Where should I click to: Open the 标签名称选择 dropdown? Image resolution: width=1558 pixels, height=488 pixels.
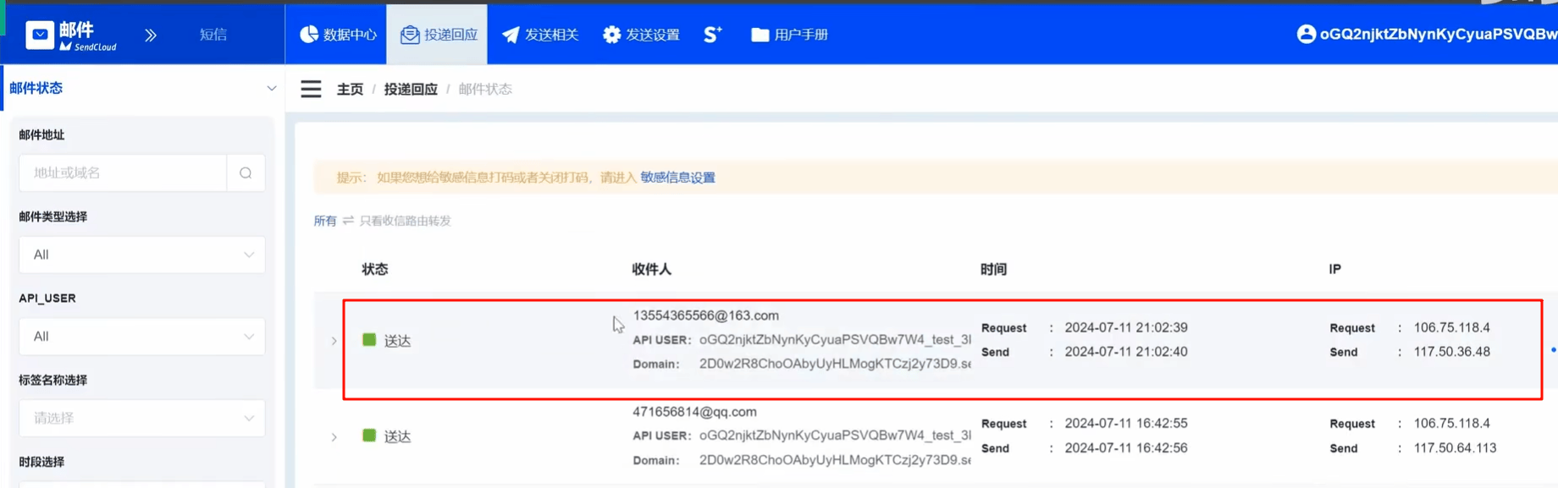click(x=142, y=418)
